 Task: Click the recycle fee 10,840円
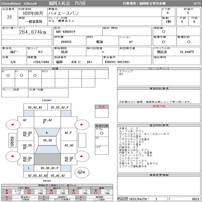187,52
